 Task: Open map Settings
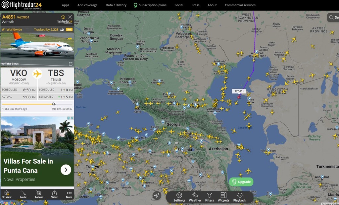[x=179, y=197]
